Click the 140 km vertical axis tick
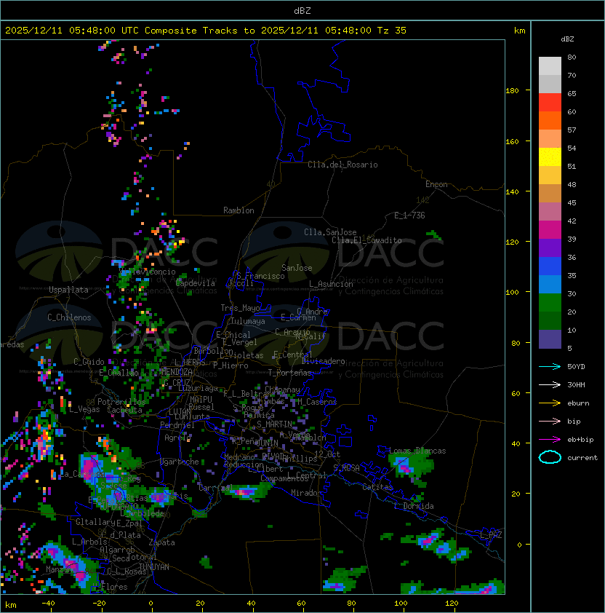 (x=512, y=192)
